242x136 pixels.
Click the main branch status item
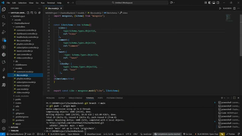[28, 134]
